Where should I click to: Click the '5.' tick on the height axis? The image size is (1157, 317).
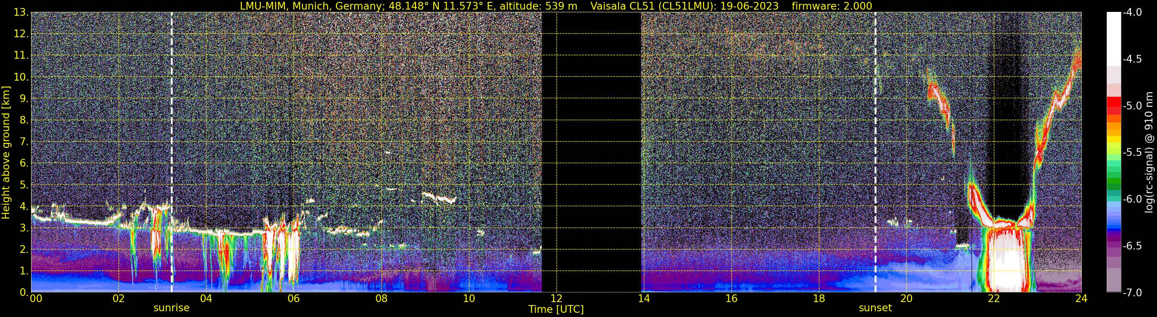[x=23, y=185]
